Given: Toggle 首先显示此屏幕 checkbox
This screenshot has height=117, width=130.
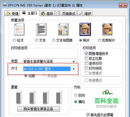Looking at the screenshot, I should coord(88,115).
